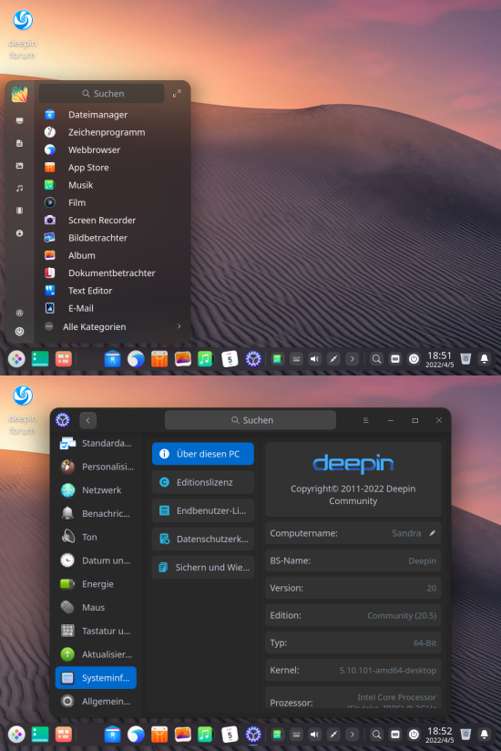Open settings gear in launcher sidebar
This screenshot has height=751, width=501.
pyautogui.click(x=20, y=313)
